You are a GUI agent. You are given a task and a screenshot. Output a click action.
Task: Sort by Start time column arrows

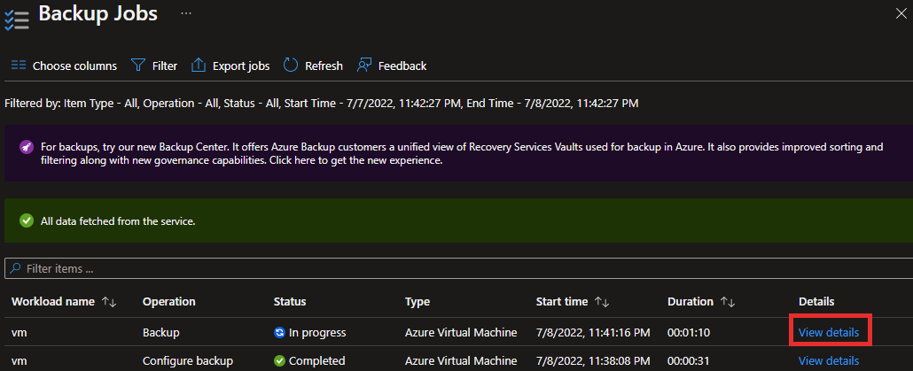click(602, 302)
